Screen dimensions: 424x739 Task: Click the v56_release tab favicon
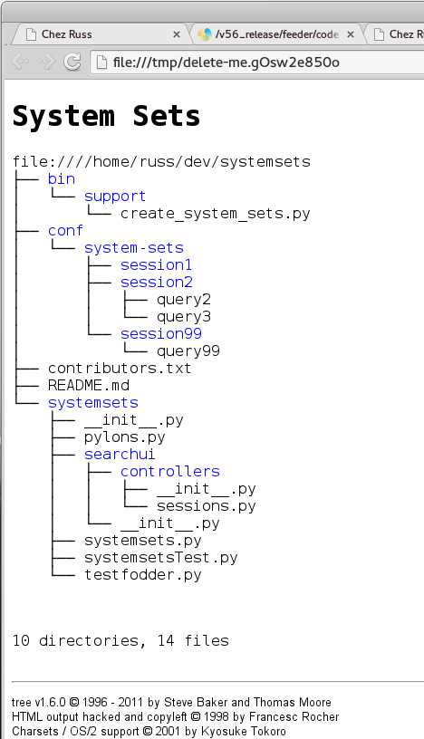pos(204,34)
